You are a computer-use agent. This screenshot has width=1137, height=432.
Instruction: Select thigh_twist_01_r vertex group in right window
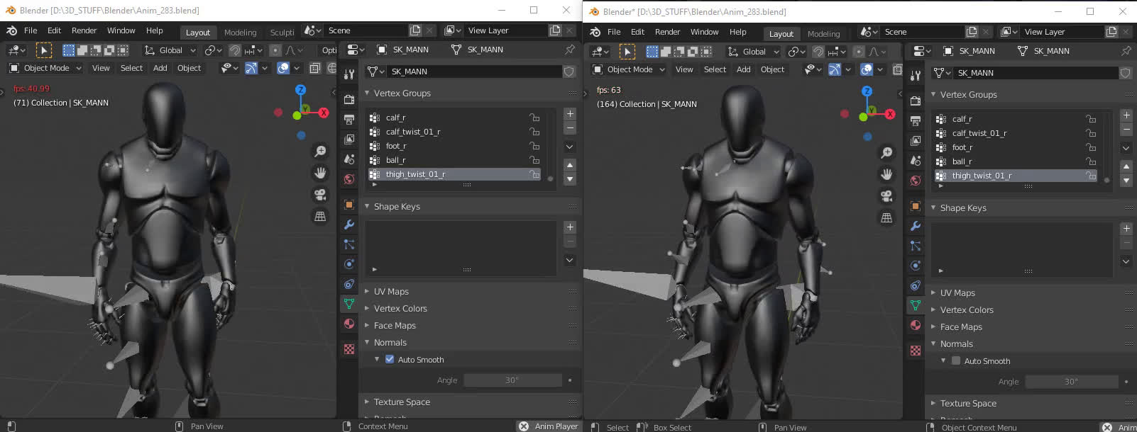tap(1015, 176)
